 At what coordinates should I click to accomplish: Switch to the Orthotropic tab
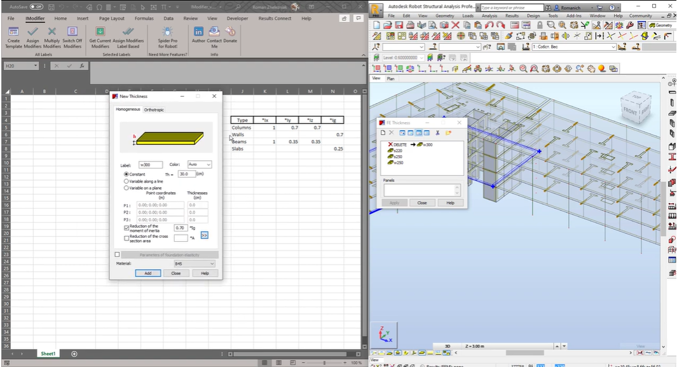click(154, 109)
